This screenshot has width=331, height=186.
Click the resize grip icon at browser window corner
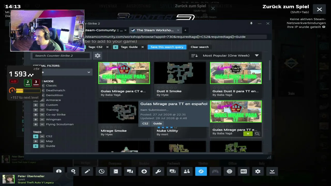click(x=269, y=157)
